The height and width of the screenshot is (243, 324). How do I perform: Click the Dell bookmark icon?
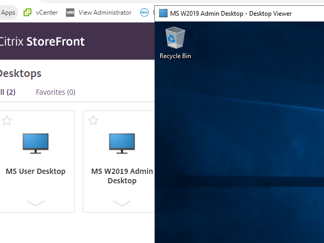pyautogui.click(x=144, y=13)
